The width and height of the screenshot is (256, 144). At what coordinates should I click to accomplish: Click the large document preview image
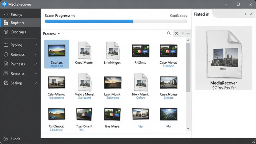224,54
